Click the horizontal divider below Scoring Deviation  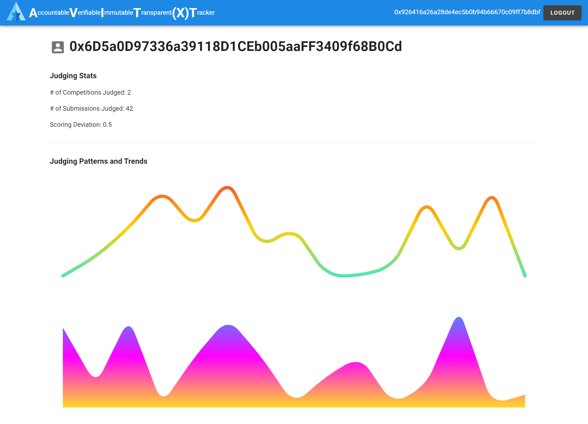[294, 142]
